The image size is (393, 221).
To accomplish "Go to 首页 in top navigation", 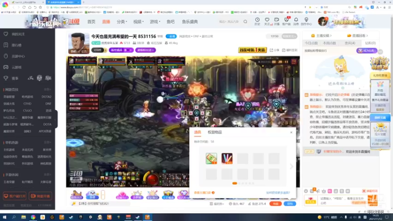I will point(91,22).
